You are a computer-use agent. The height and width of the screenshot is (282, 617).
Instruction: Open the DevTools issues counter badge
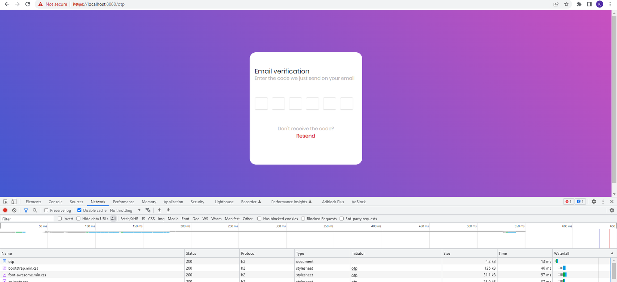(x=580, y=202)
